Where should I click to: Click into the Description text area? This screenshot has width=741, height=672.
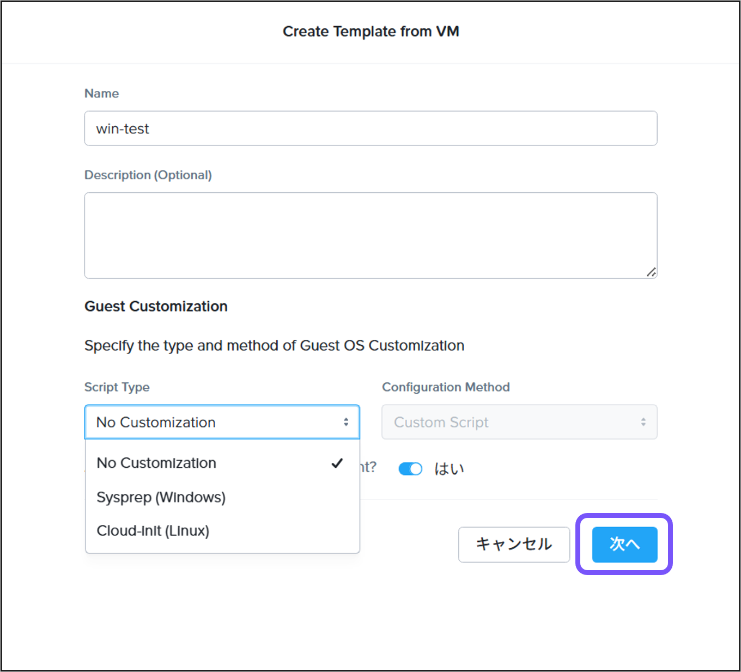[370, 235]
